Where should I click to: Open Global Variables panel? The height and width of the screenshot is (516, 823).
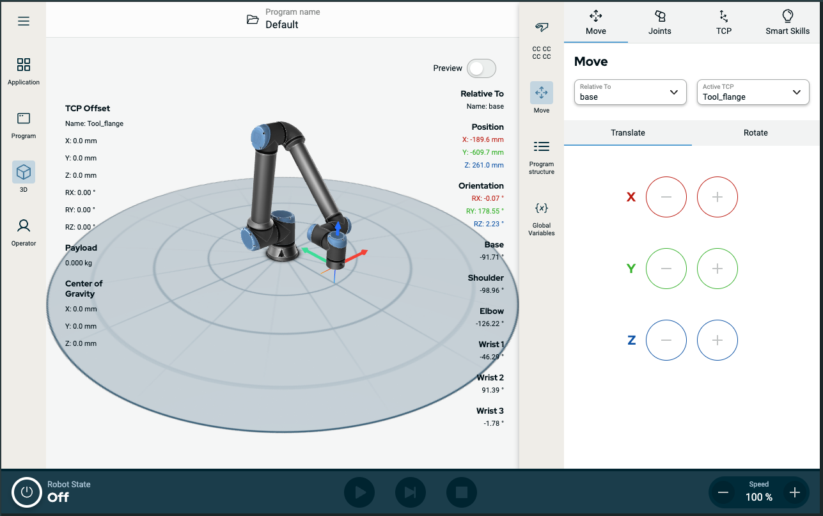tap(542, 218)
